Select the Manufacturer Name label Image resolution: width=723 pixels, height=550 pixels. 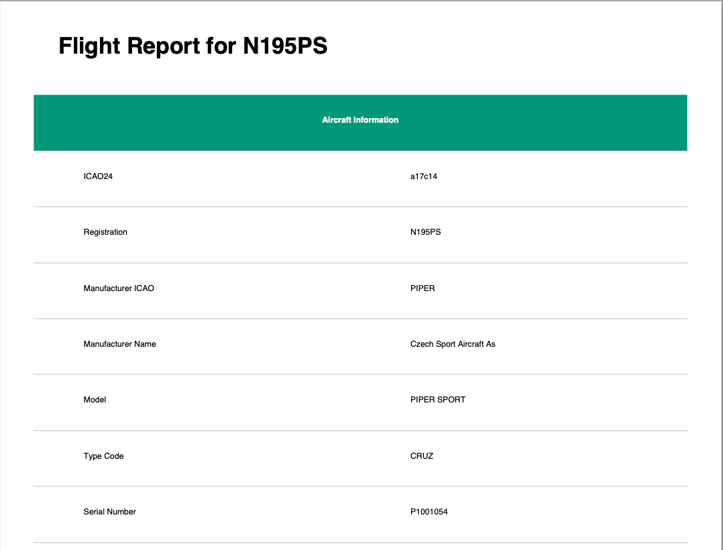point(119,344)
